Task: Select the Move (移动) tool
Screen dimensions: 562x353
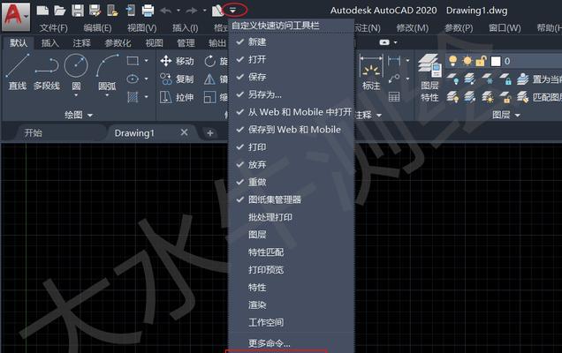Action: (177, 61)
